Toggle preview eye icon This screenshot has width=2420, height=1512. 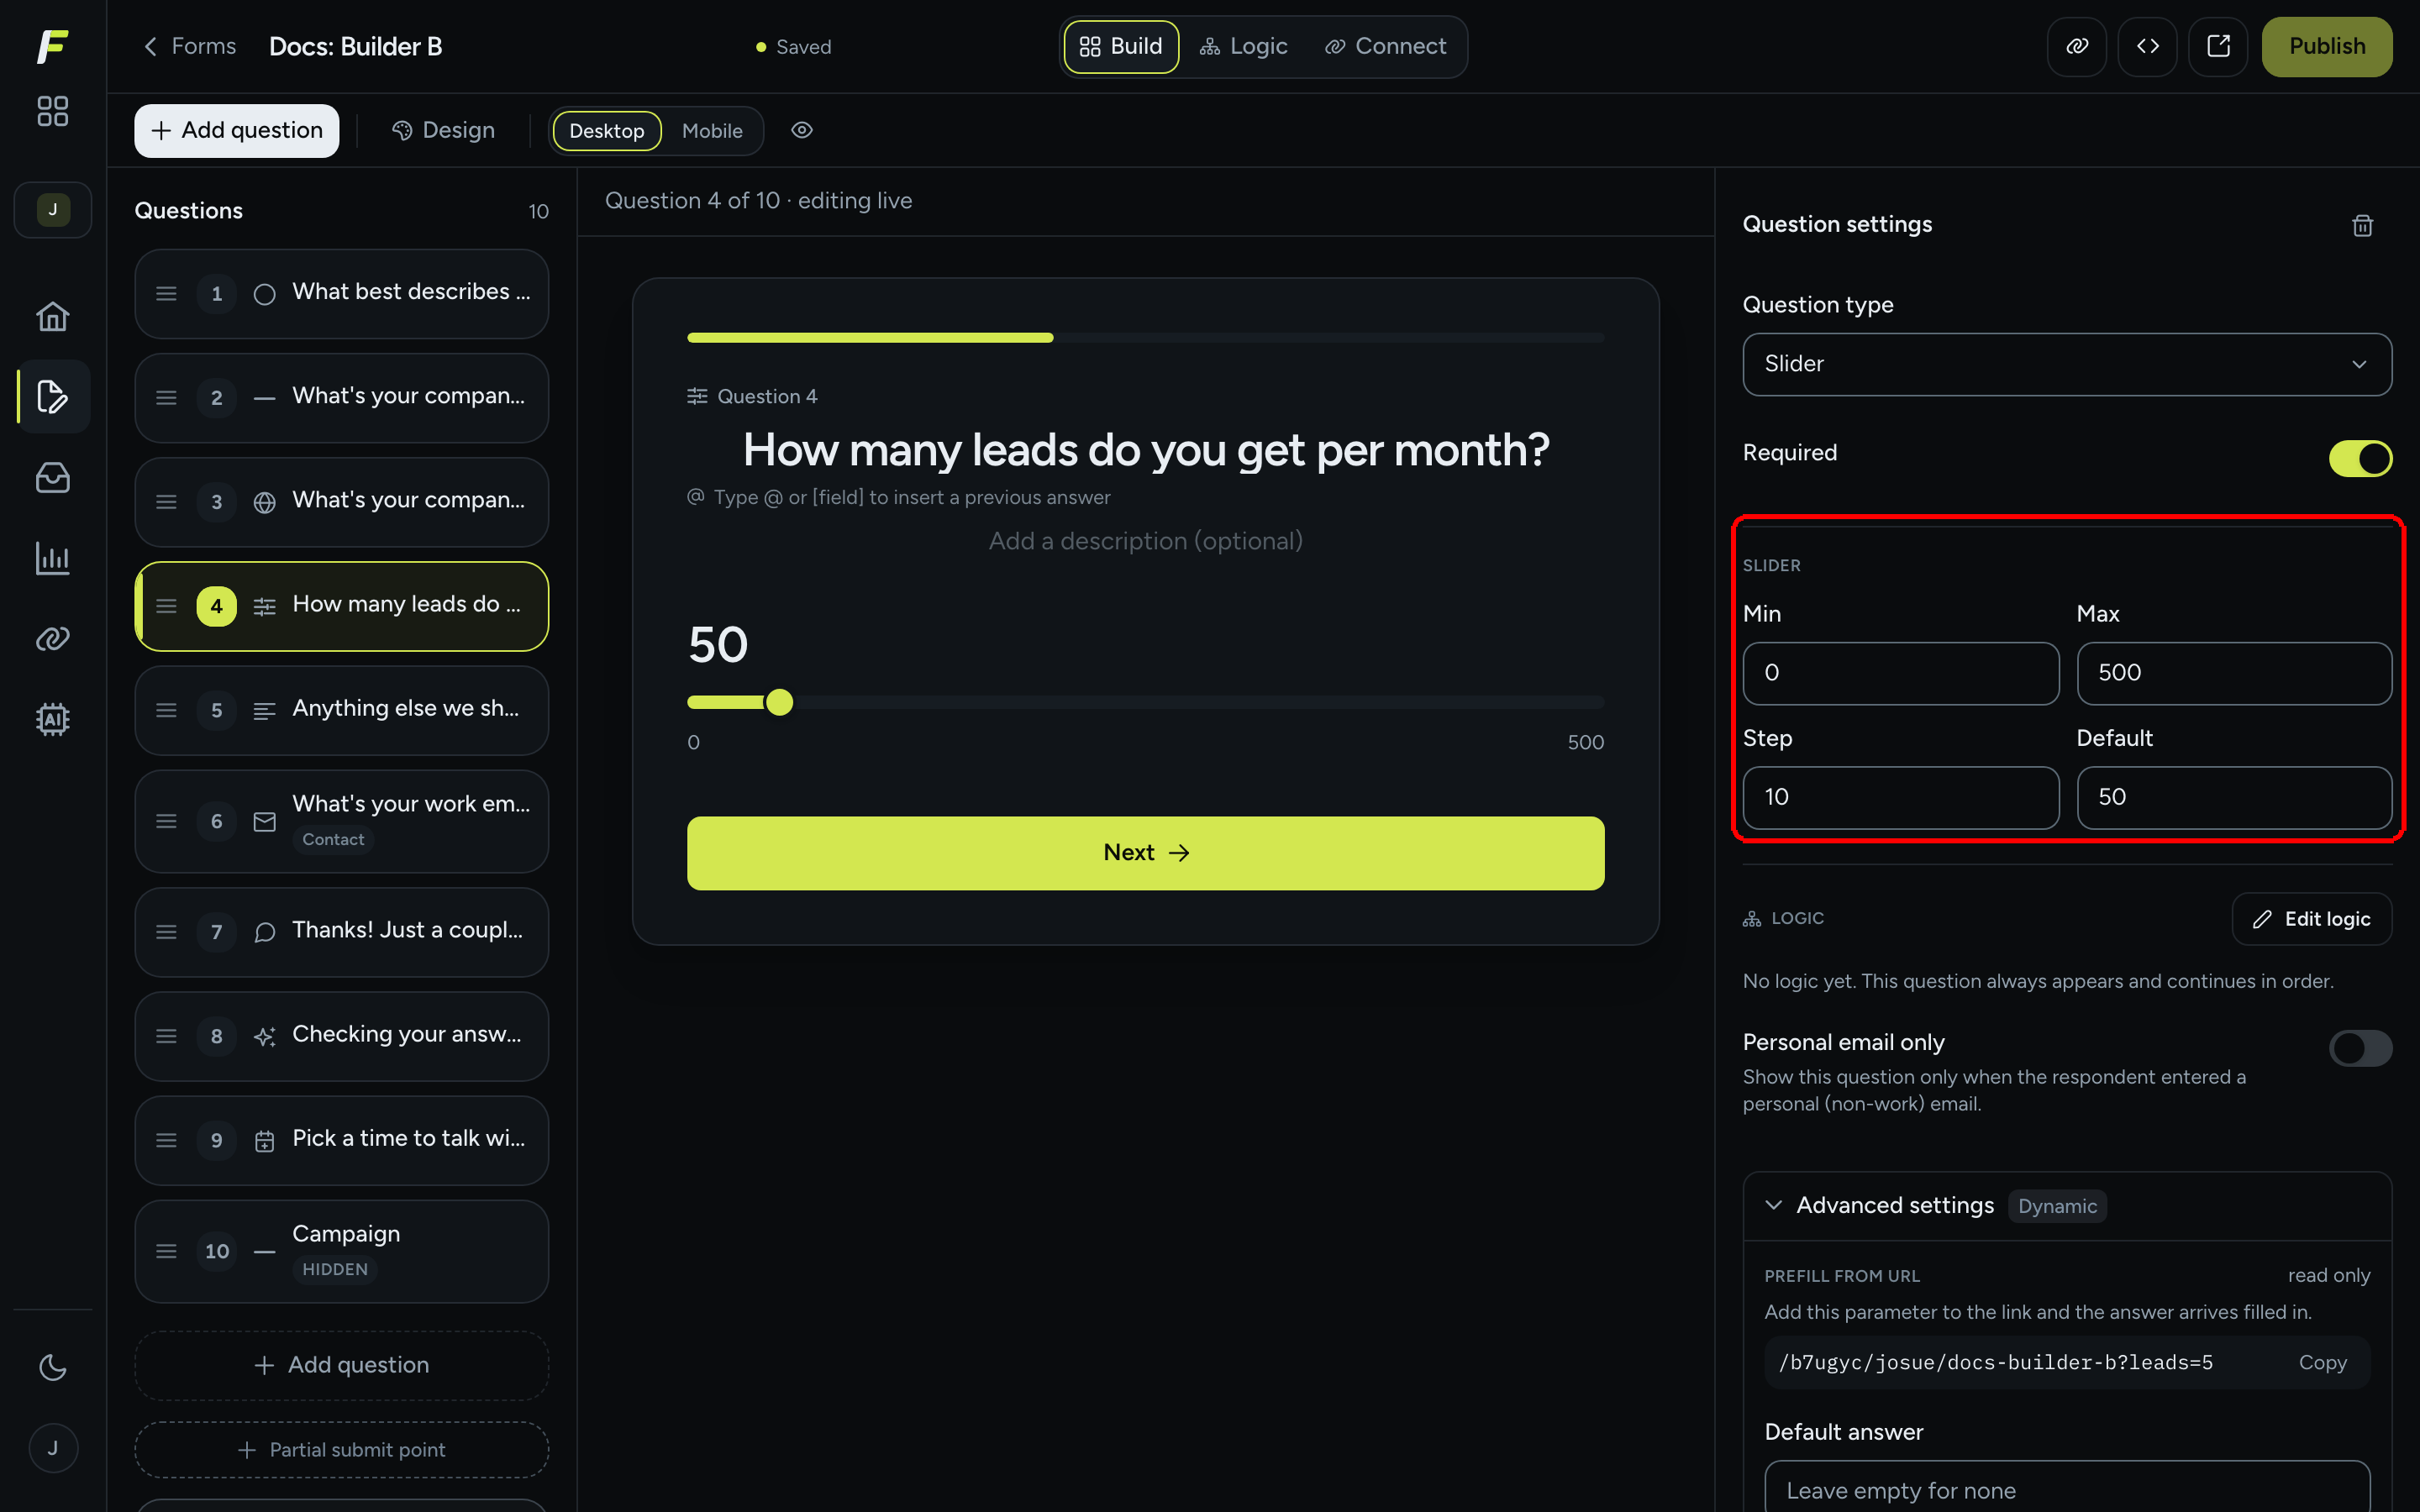coord(801,130)
